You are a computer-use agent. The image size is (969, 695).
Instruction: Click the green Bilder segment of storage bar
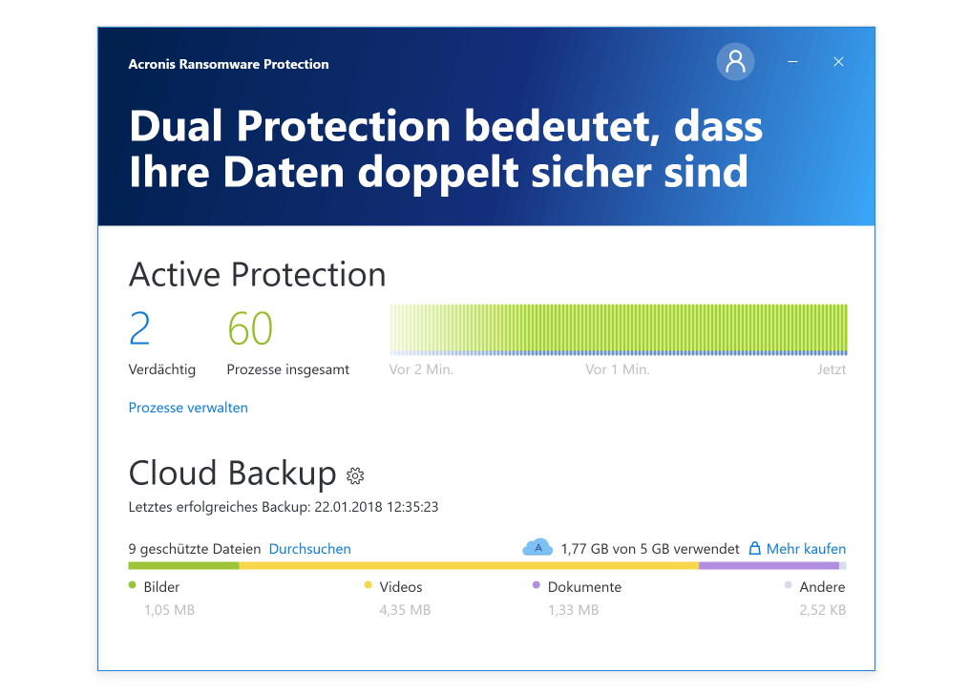pyautogui.click(x=183, y=565)
